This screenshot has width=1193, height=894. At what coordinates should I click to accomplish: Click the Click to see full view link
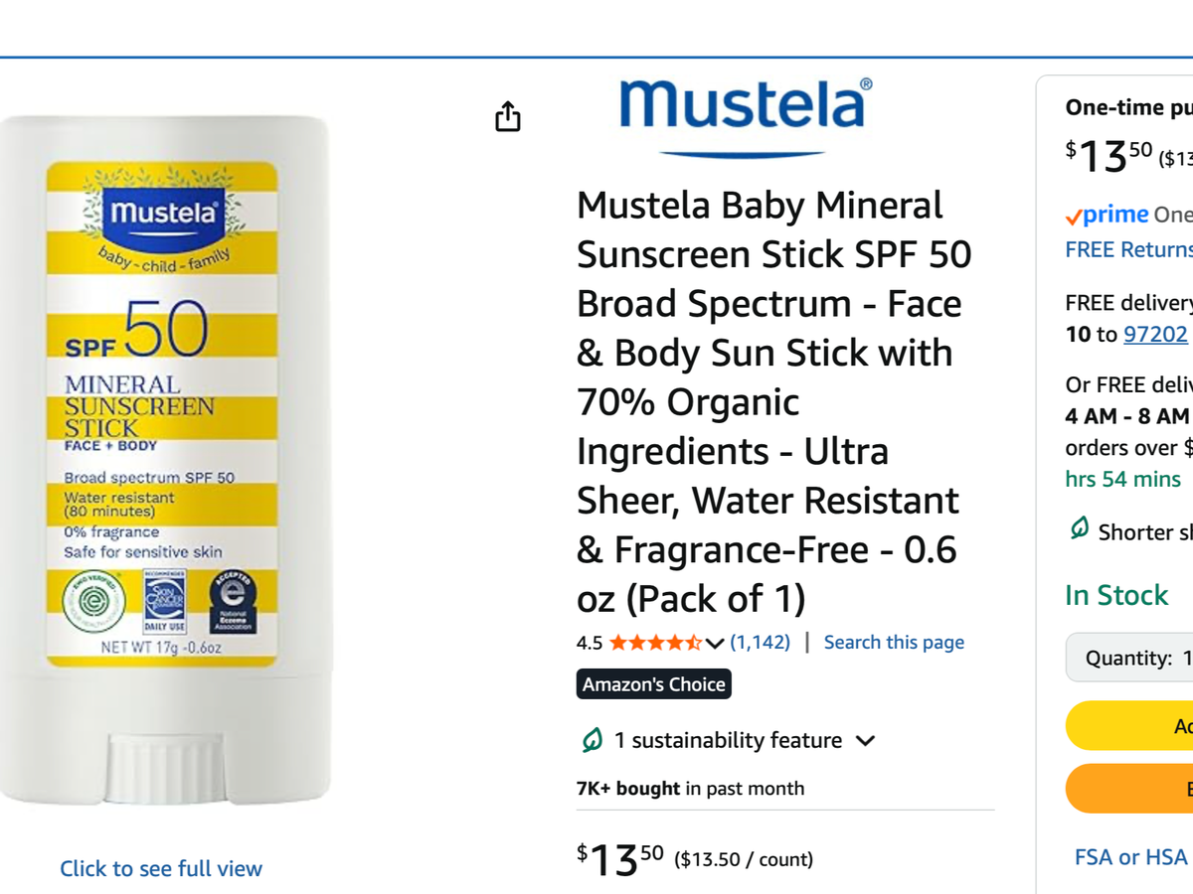[x=161, y=868]
